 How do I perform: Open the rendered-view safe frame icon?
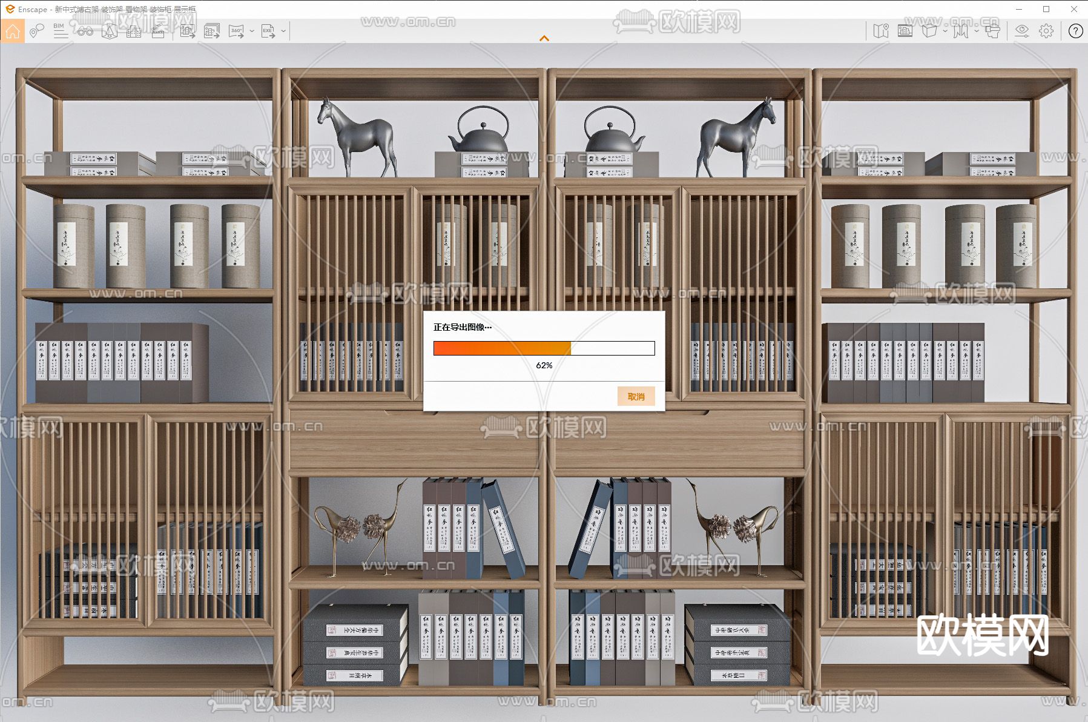905,31
